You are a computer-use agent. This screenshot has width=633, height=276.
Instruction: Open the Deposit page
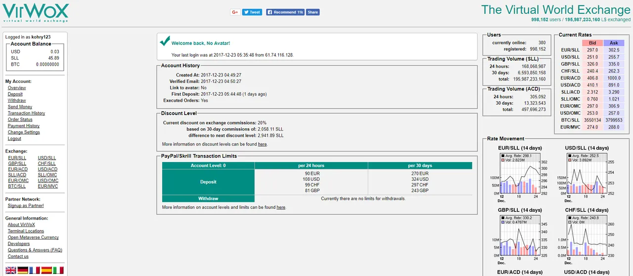15,94
